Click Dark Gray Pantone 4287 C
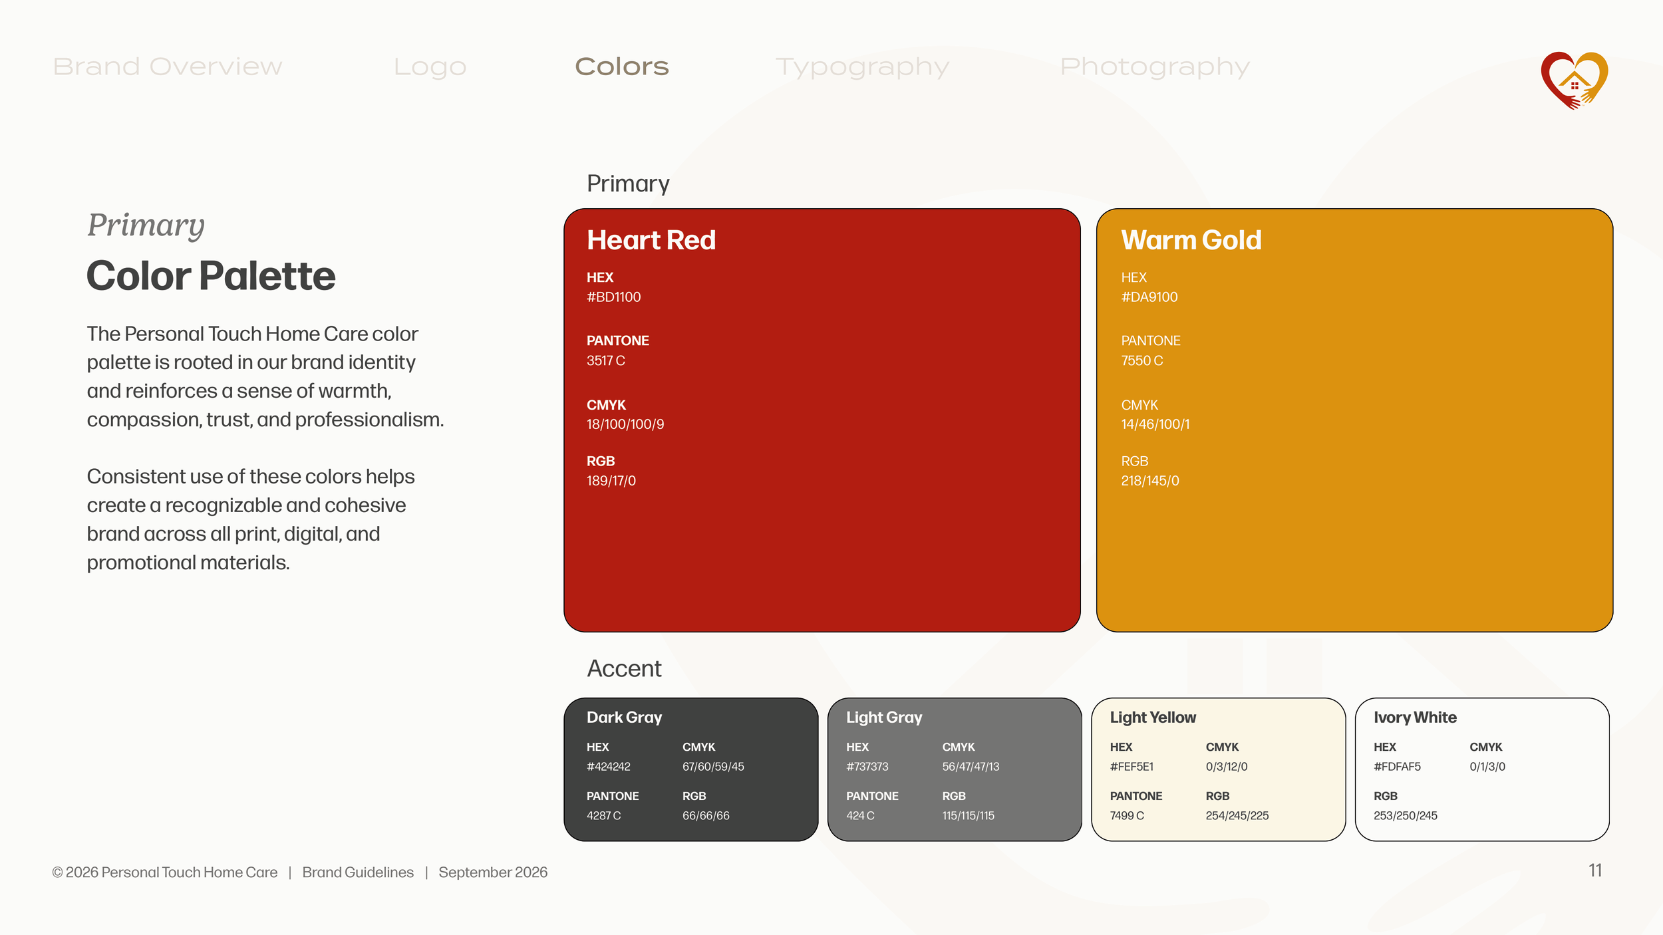Viewport: 1663px width, 935px height. point(603,816)
